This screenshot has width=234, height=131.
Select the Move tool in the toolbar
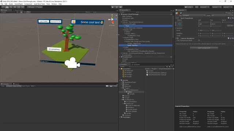(7, 7)
